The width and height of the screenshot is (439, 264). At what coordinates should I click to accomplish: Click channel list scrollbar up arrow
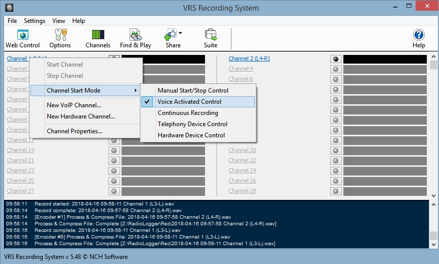click(x=433, y=56)
